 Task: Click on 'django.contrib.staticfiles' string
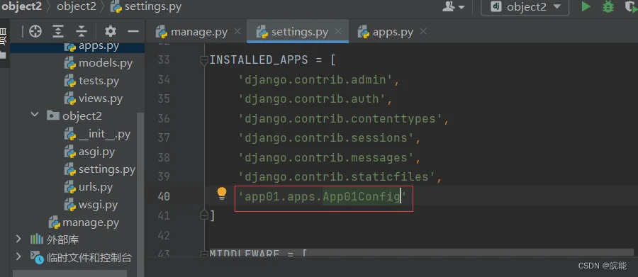(x=337, y=177)
